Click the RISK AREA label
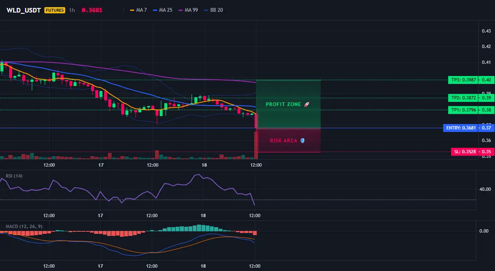 click(283, 141)
